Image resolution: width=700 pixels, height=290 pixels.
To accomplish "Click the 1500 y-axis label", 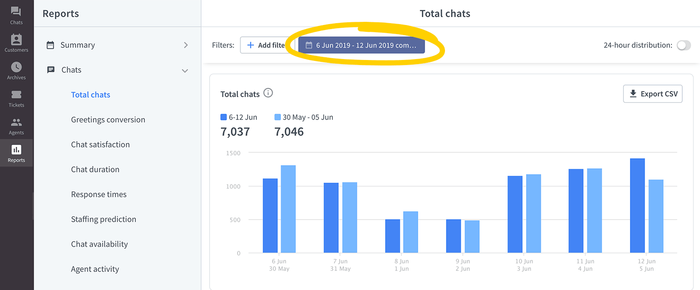I will point(233,153).
